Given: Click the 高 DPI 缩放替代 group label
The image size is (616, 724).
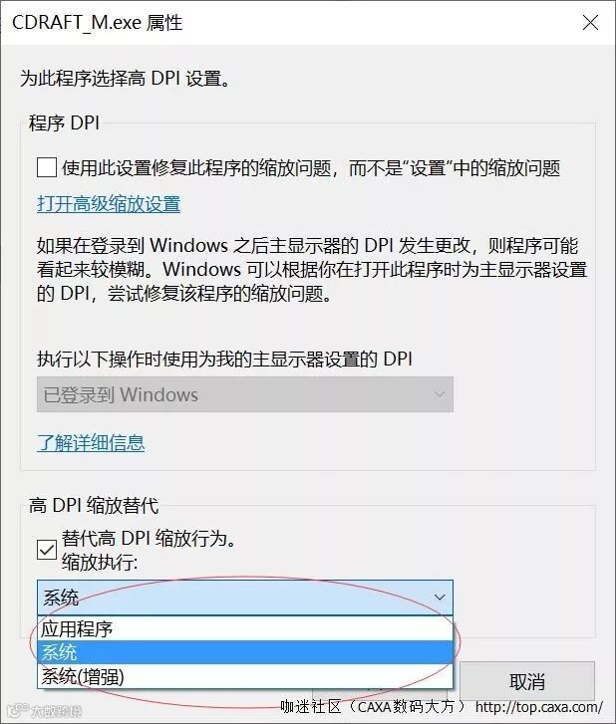Looking at the screenshot, I should pos(94,506).
